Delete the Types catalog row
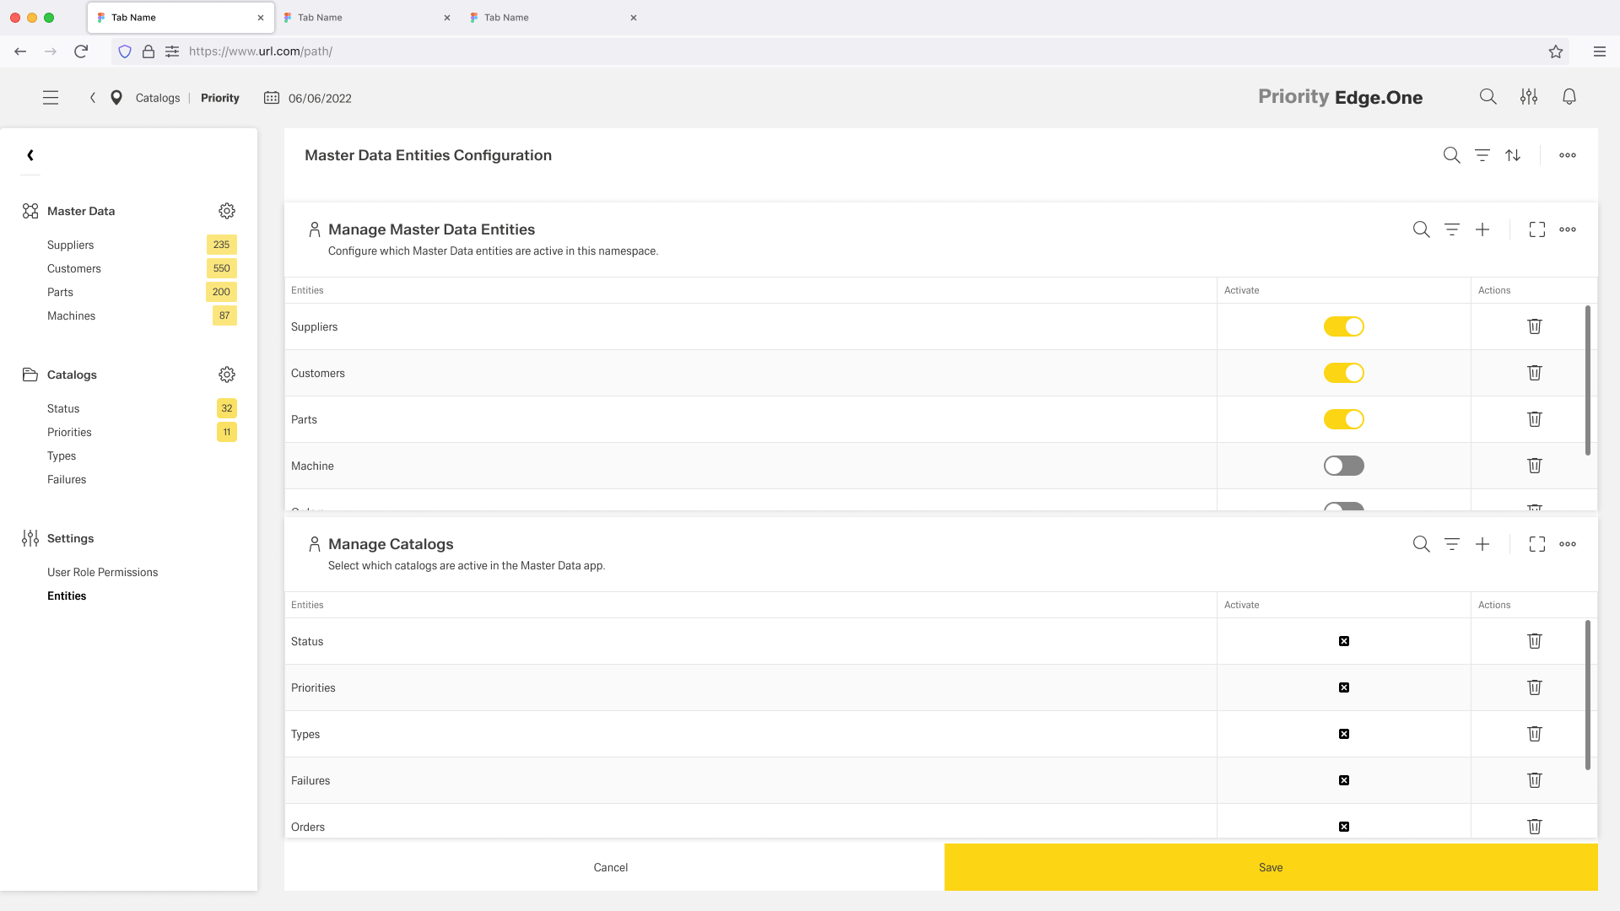This screenshot has width=1620, height=911. [x=1535, y=734]
